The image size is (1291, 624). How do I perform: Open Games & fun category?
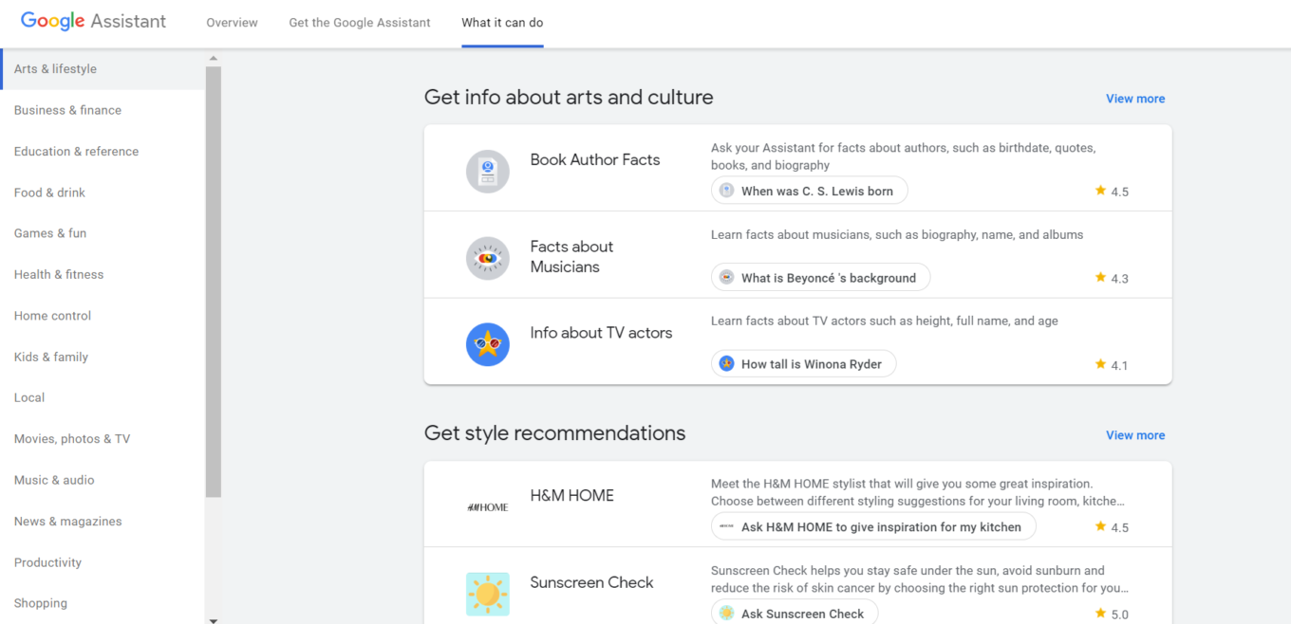(50, 233)
